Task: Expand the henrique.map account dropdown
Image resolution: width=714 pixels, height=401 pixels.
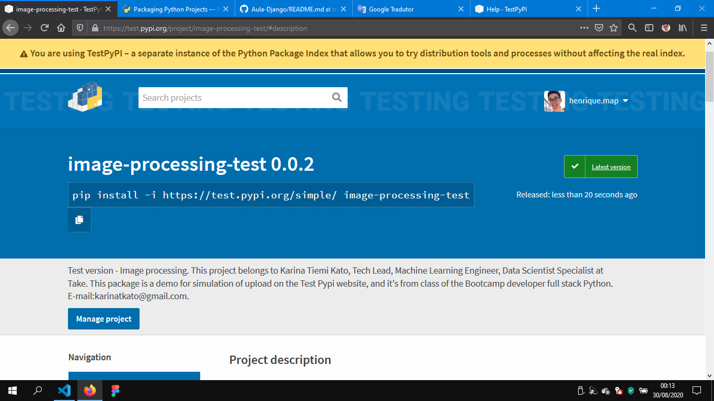Action: (x=626, y=101)
